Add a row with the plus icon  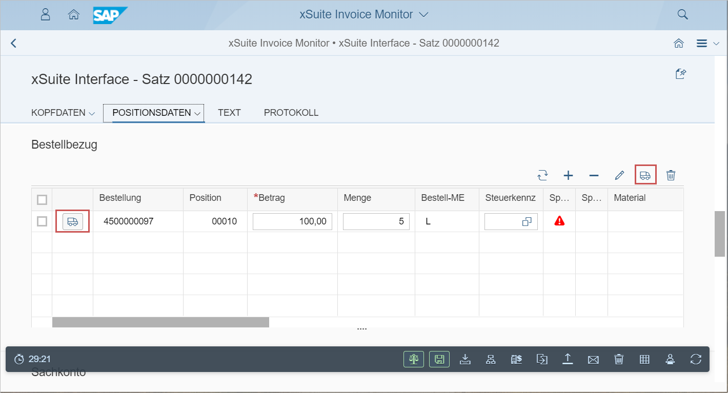point(568,175)
